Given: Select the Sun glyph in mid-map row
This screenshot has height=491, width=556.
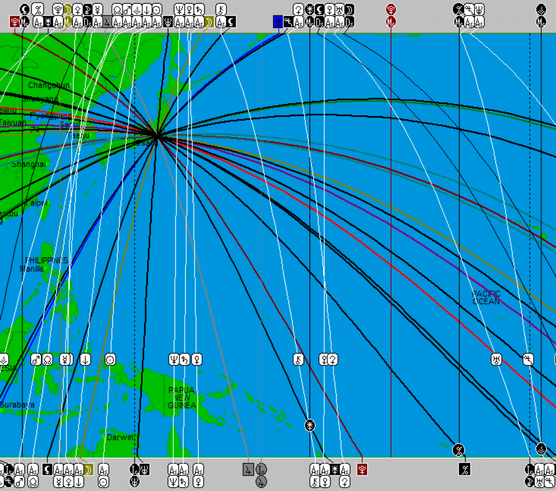Looking at the screenshot, I should [x=110, y=360].
